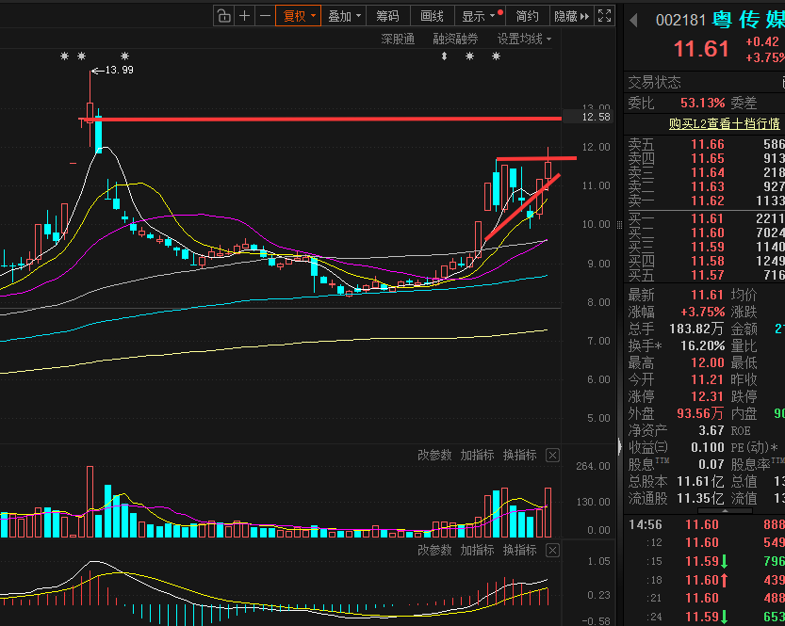Screen dimensions: 785x626
Task: Click the rightmost star event marker above the chart
Action: pyautogui.click(x=496, y=56)
